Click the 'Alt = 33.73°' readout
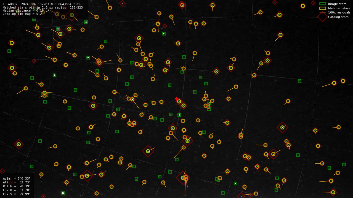Viewport: 353px width, 198px height. (x=17, y=182)
